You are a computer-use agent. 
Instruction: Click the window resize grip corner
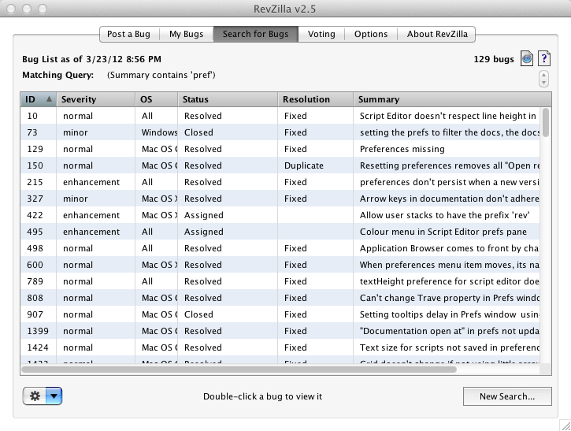(x=565, y=425)
